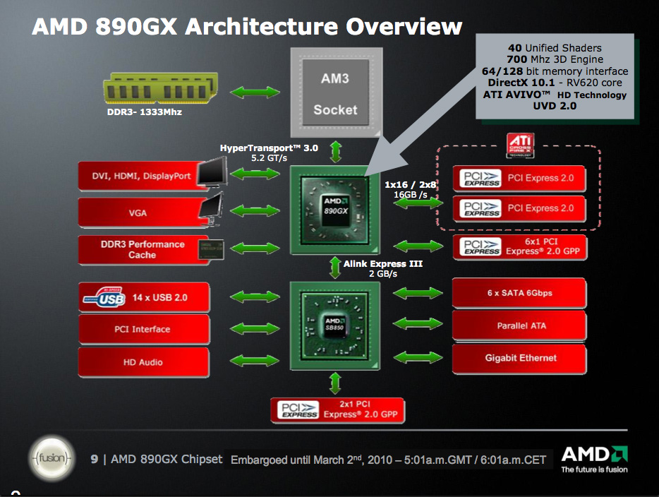Click the green arrow below the SB850 chip
This screenshot has height=497, width=659.
(335, 383)
